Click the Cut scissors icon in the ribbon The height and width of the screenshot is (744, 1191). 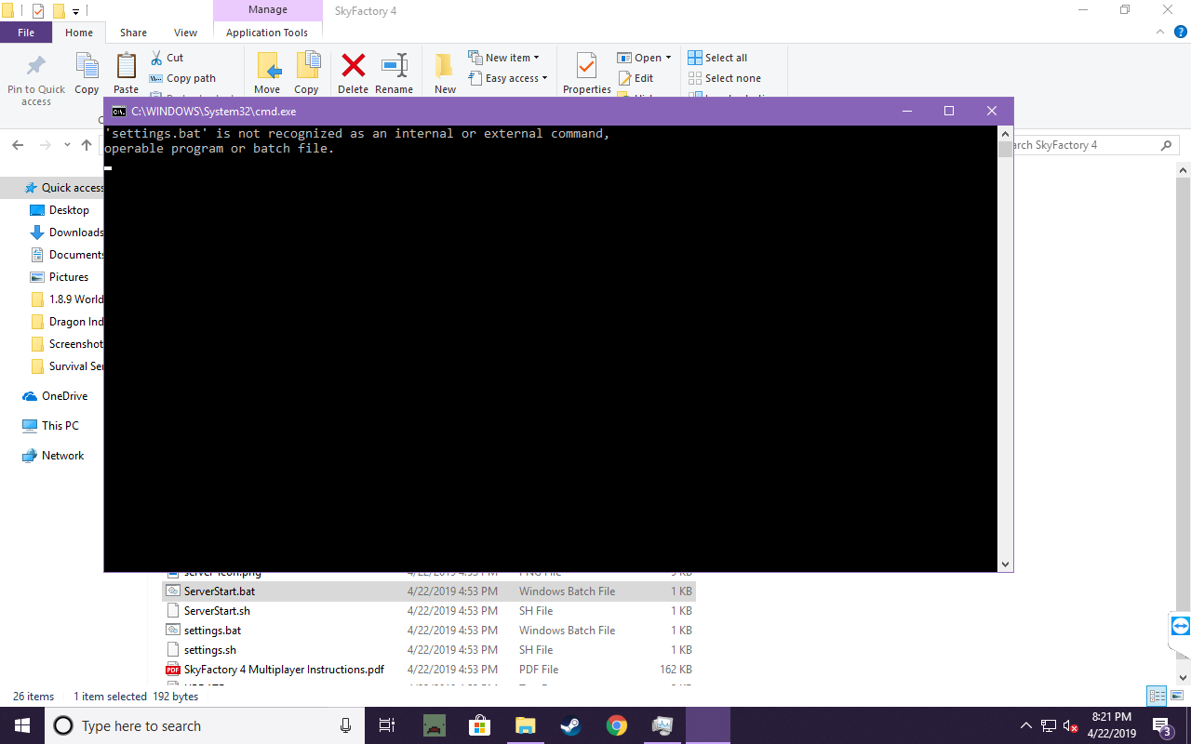point(155,58)
